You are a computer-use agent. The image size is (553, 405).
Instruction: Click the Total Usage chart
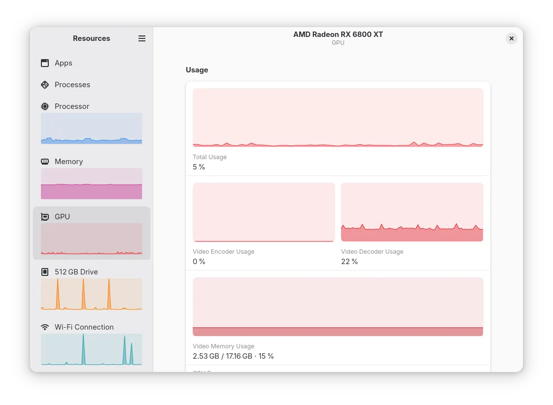[x=338, y=117]
